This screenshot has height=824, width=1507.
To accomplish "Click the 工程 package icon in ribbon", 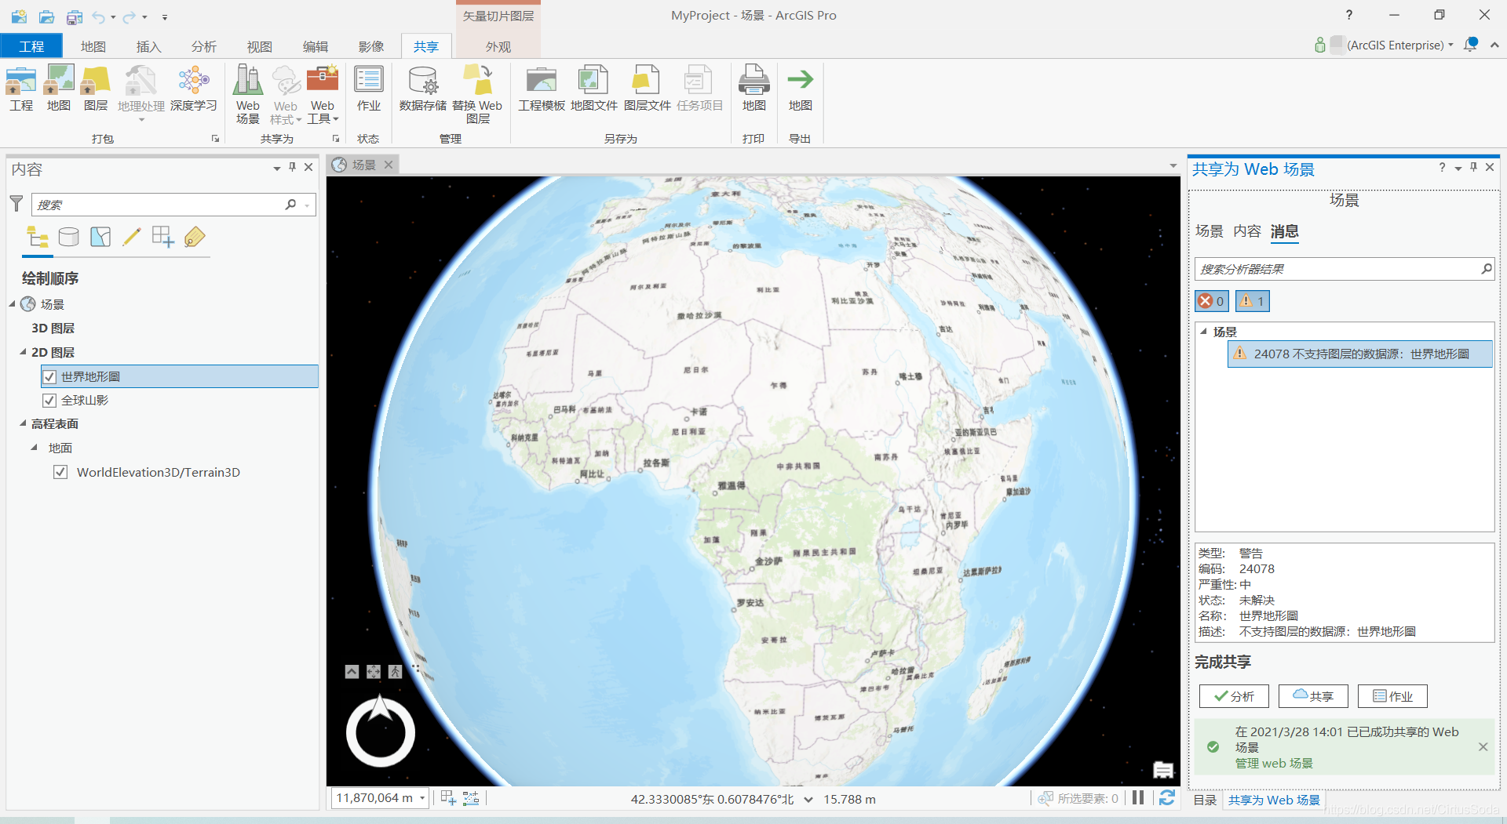I will point(21,89).
